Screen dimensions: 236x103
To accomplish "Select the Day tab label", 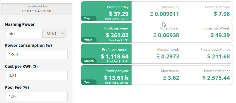I will click(87, 18).
